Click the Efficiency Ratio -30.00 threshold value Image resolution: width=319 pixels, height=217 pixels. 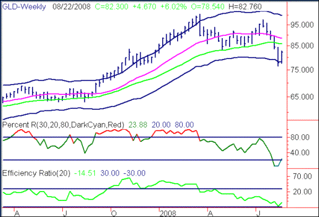tap(135, 173)
